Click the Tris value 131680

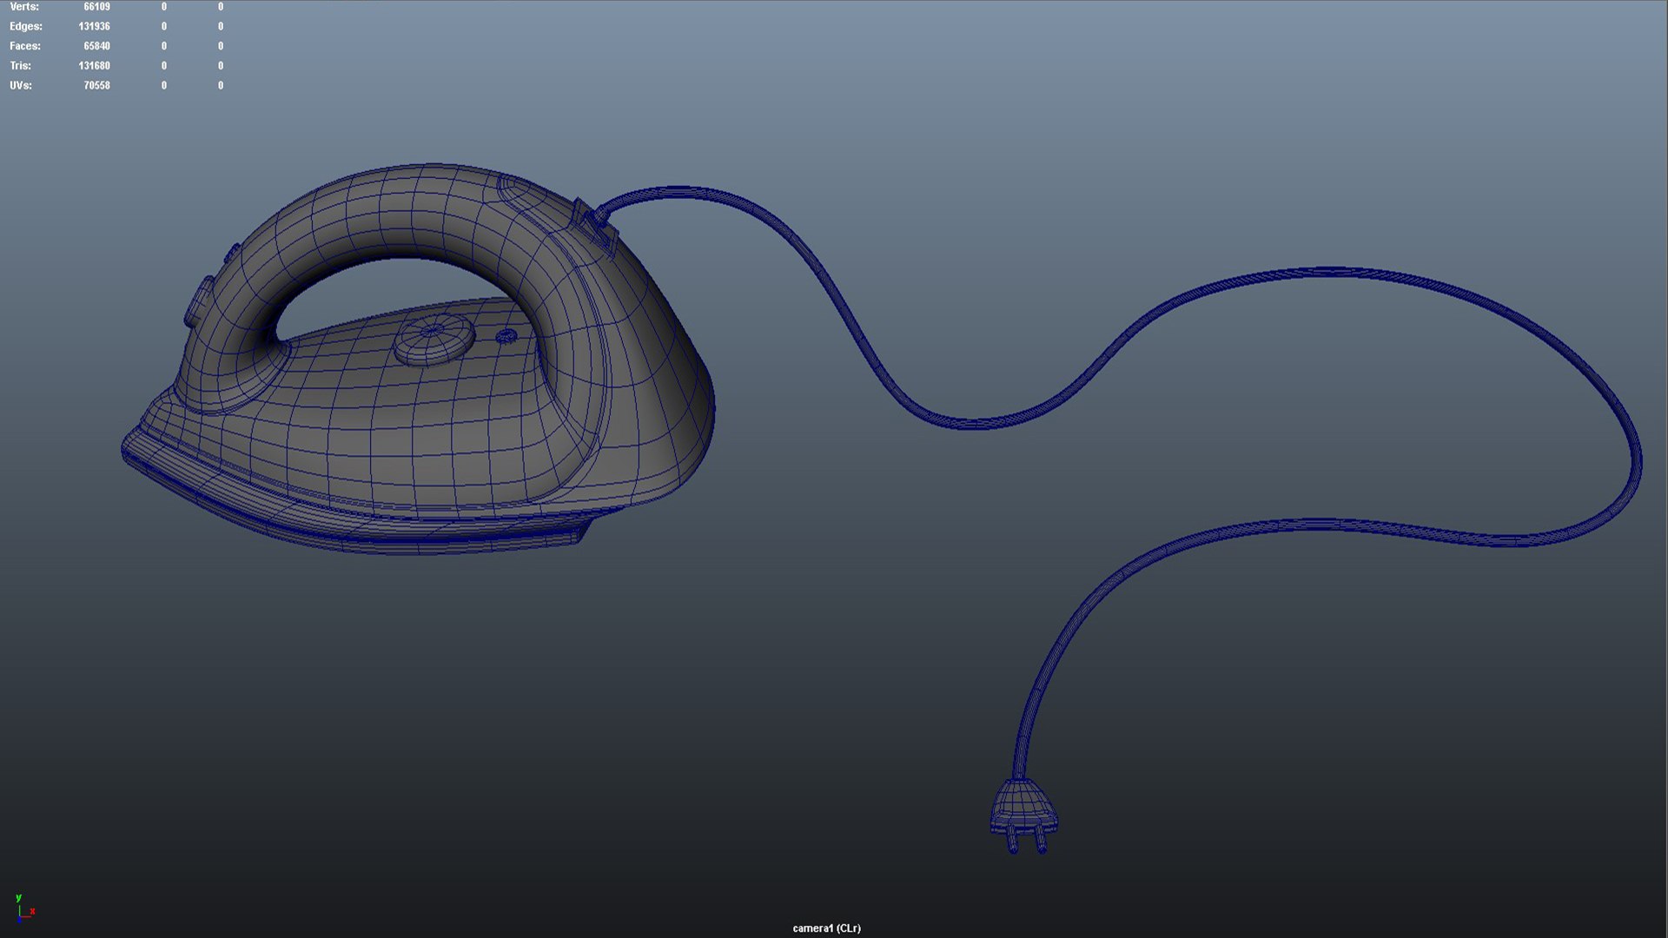[x=94, y=66]
